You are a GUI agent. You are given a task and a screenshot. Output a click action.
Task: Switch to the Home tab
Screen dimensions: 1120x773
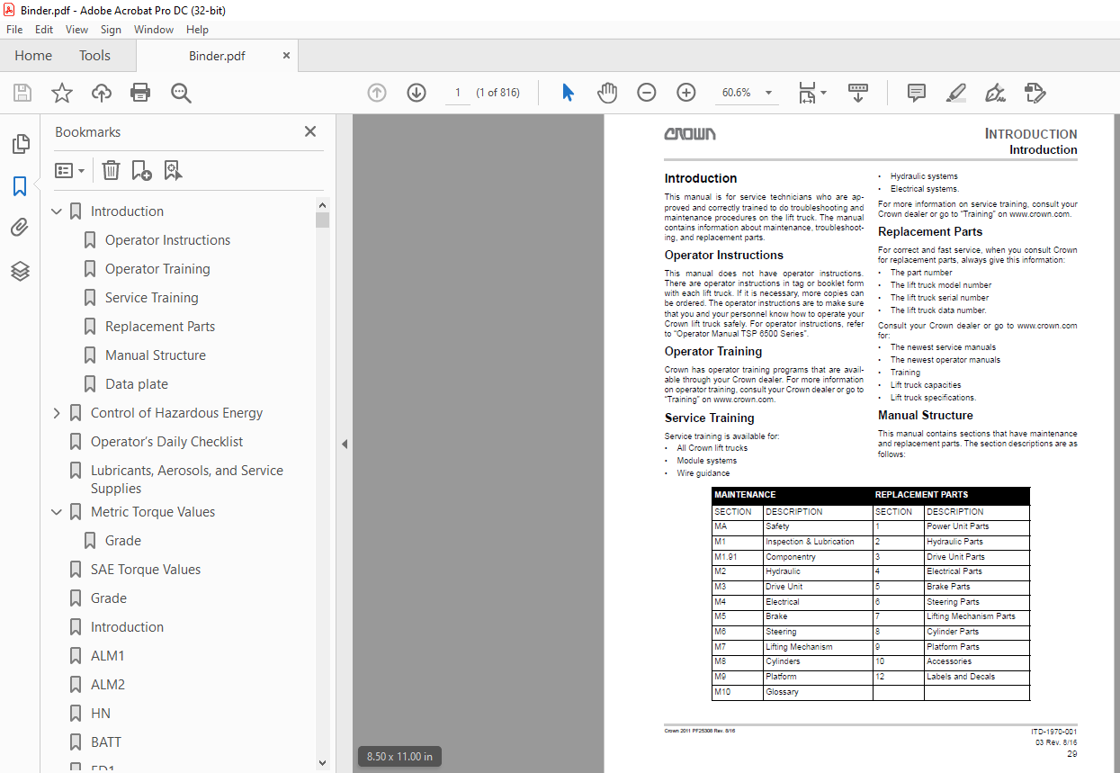tap(33, 56)
